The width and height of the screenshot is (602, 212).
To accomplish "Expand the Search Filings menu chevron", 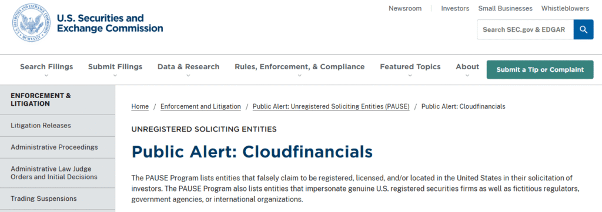I will [x=46, y=76].
